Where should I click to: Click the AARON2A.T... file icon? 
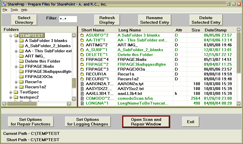[x=82, y=84]
